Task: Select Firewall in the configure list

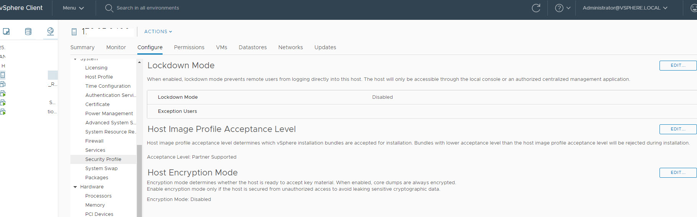Action: tap(94, 141)
